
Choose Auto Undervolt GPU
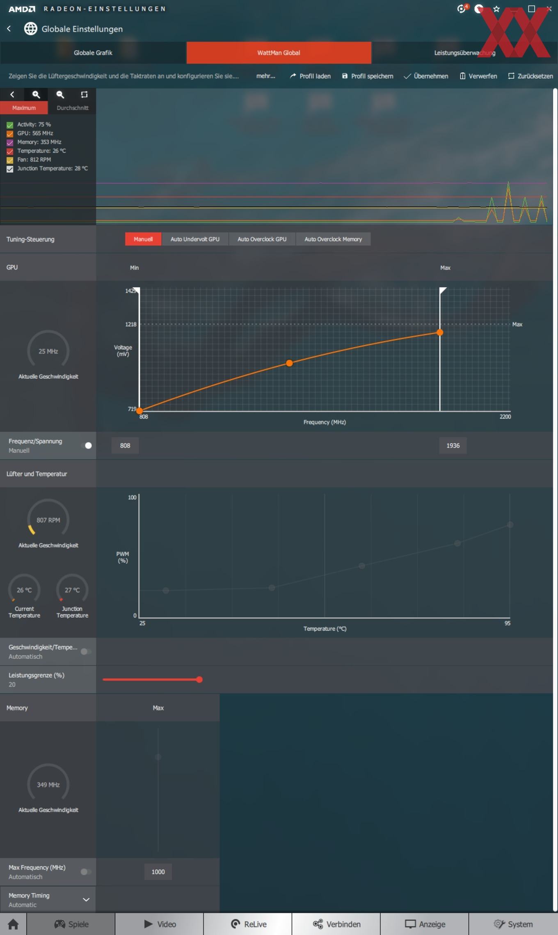195,239
